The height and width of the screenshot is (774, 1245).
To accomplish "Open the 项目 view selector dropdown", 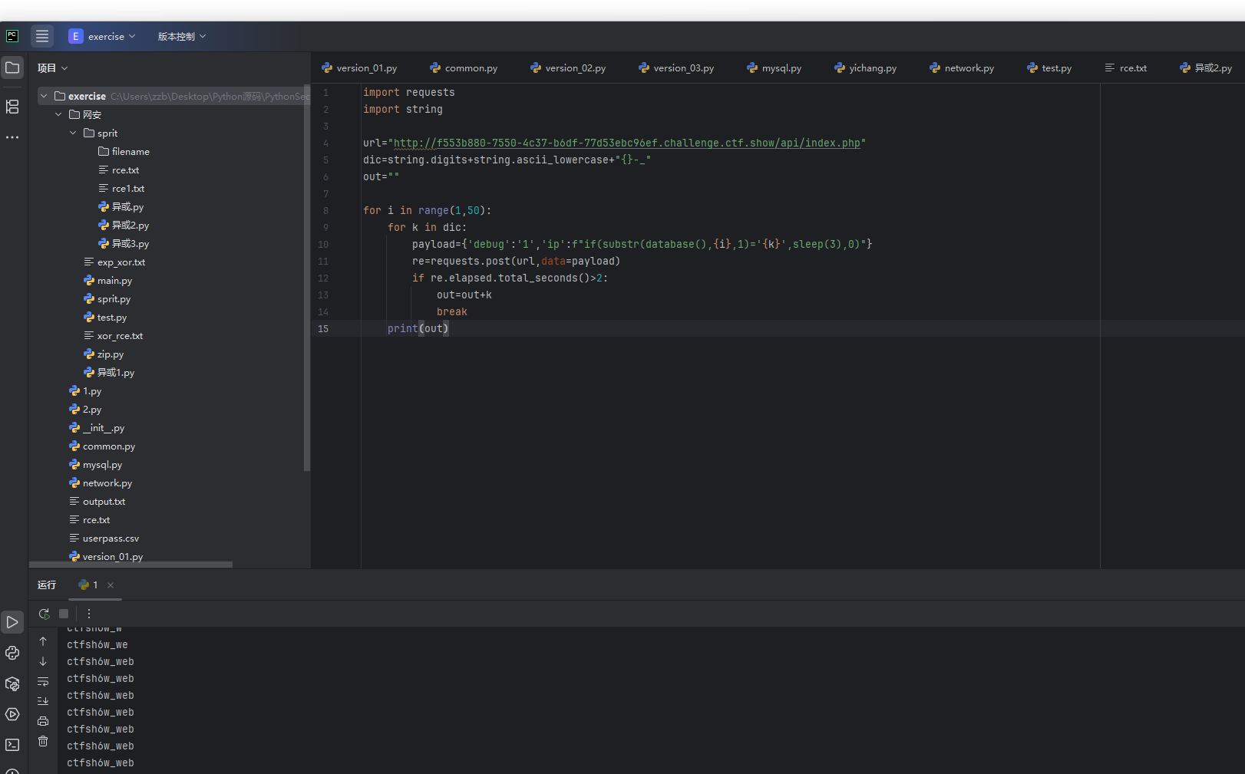I will (53, 68).
